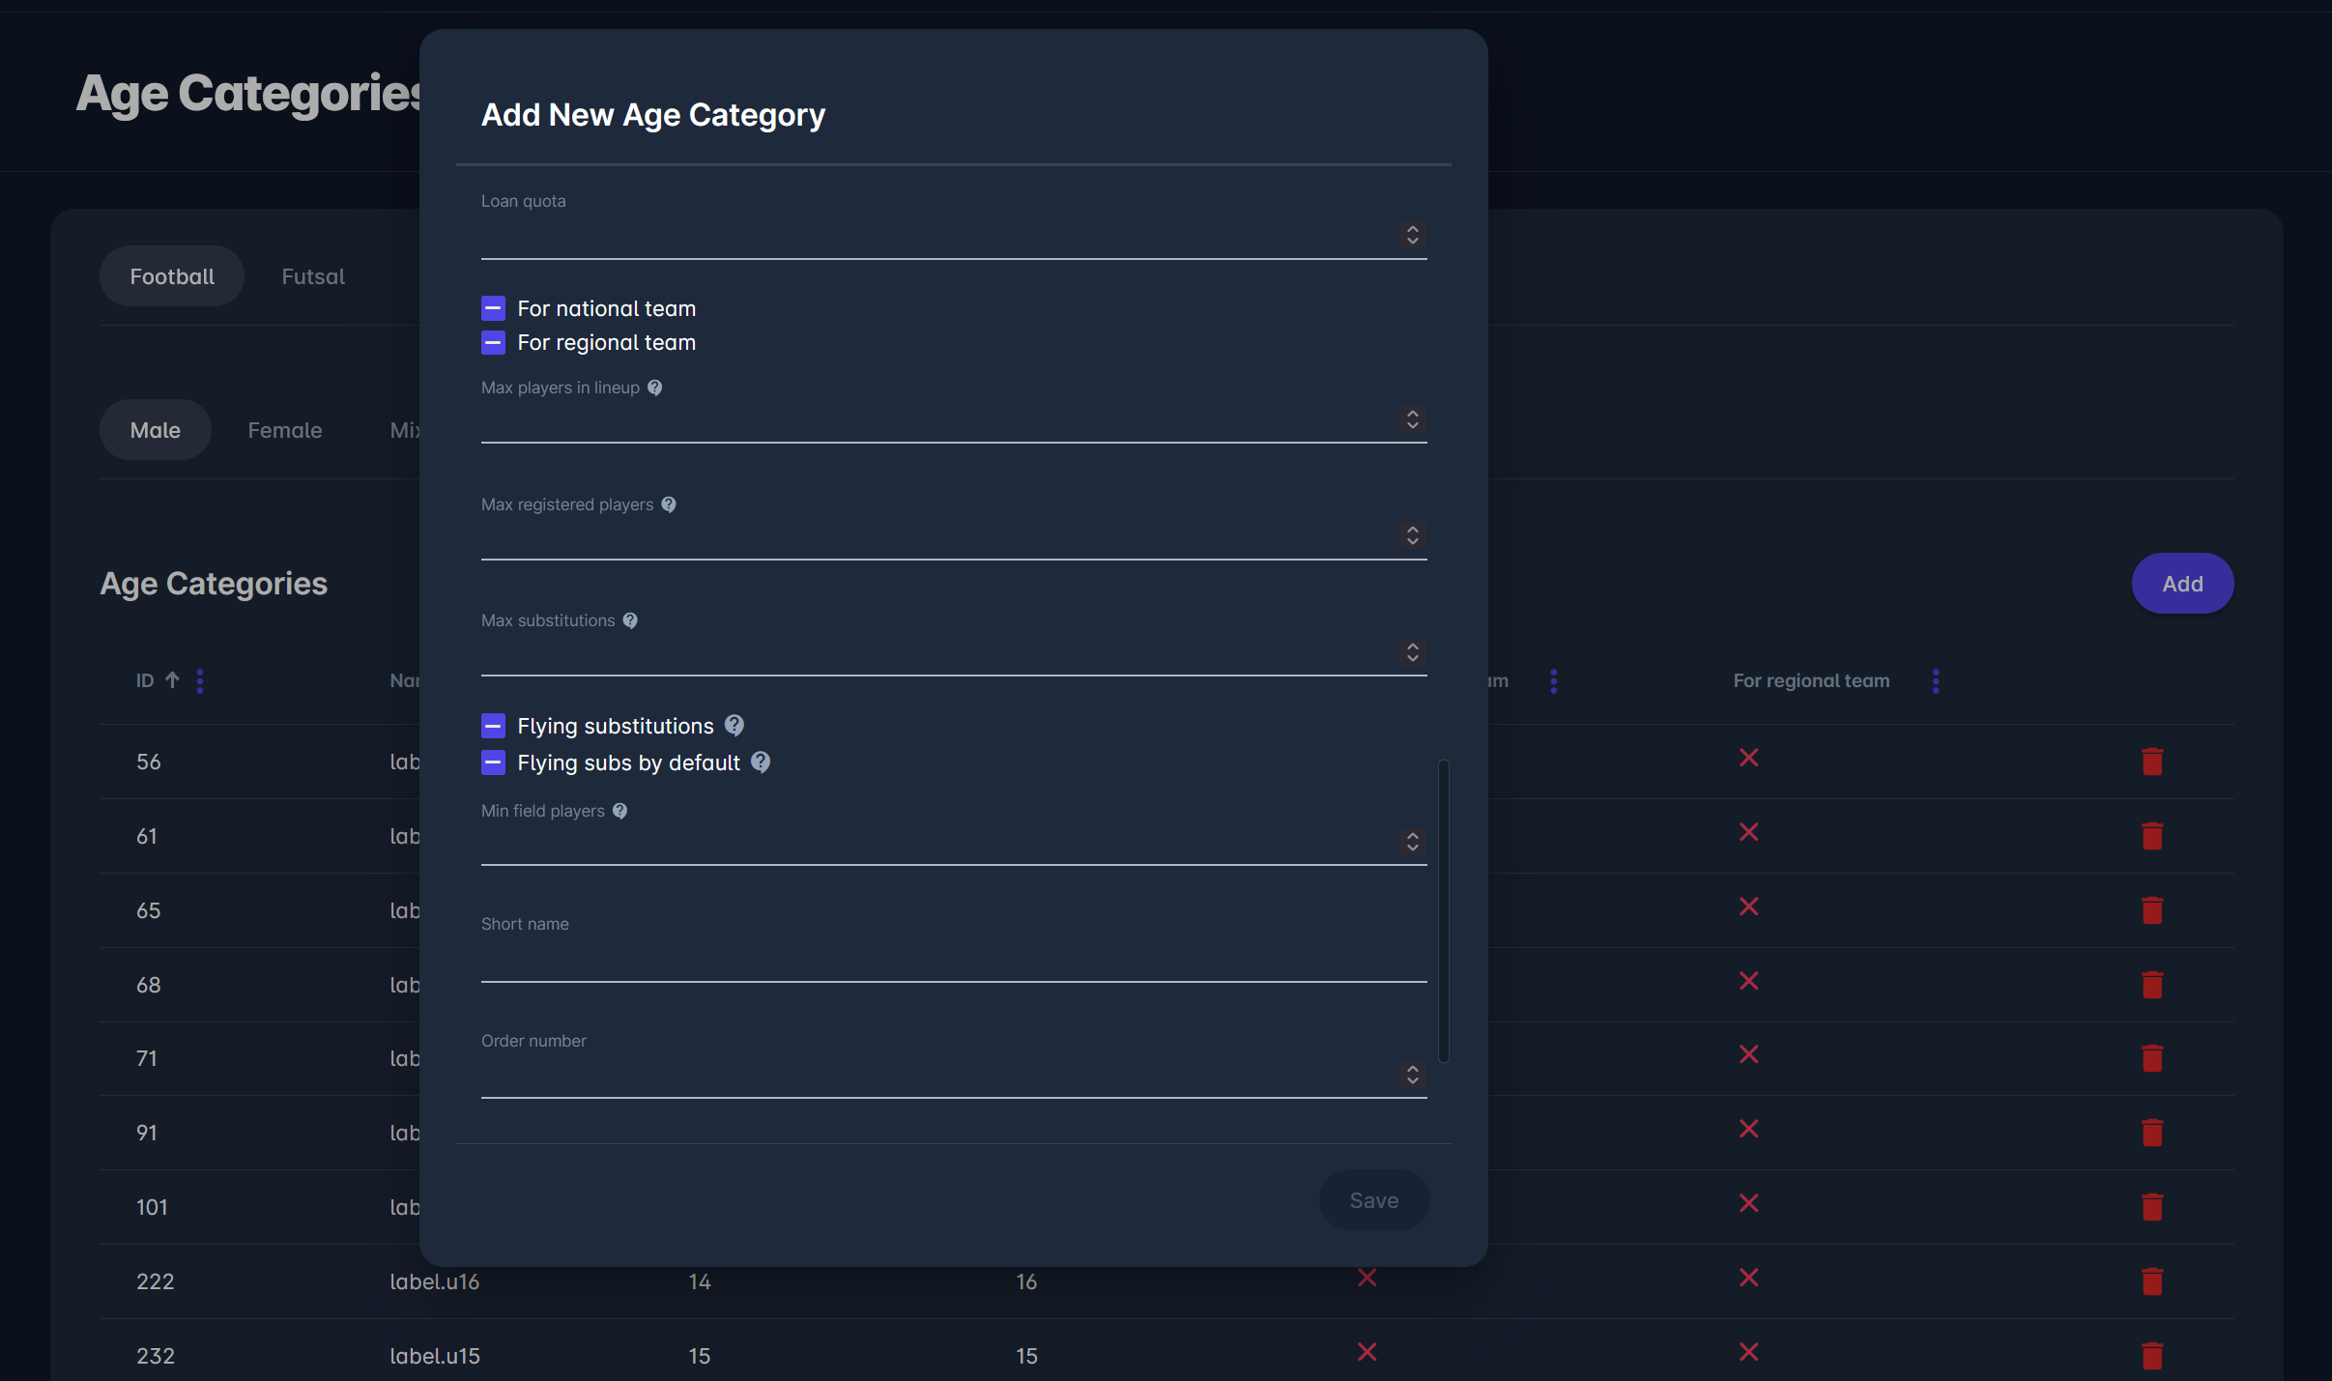
Task: Switch to the Futsal tab
Action: pyautogui.click(x=313, y=276)
